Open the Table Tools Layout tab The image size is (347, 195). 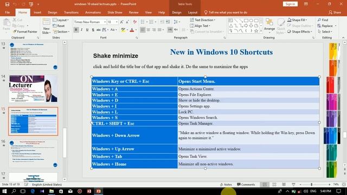point(192,12)
